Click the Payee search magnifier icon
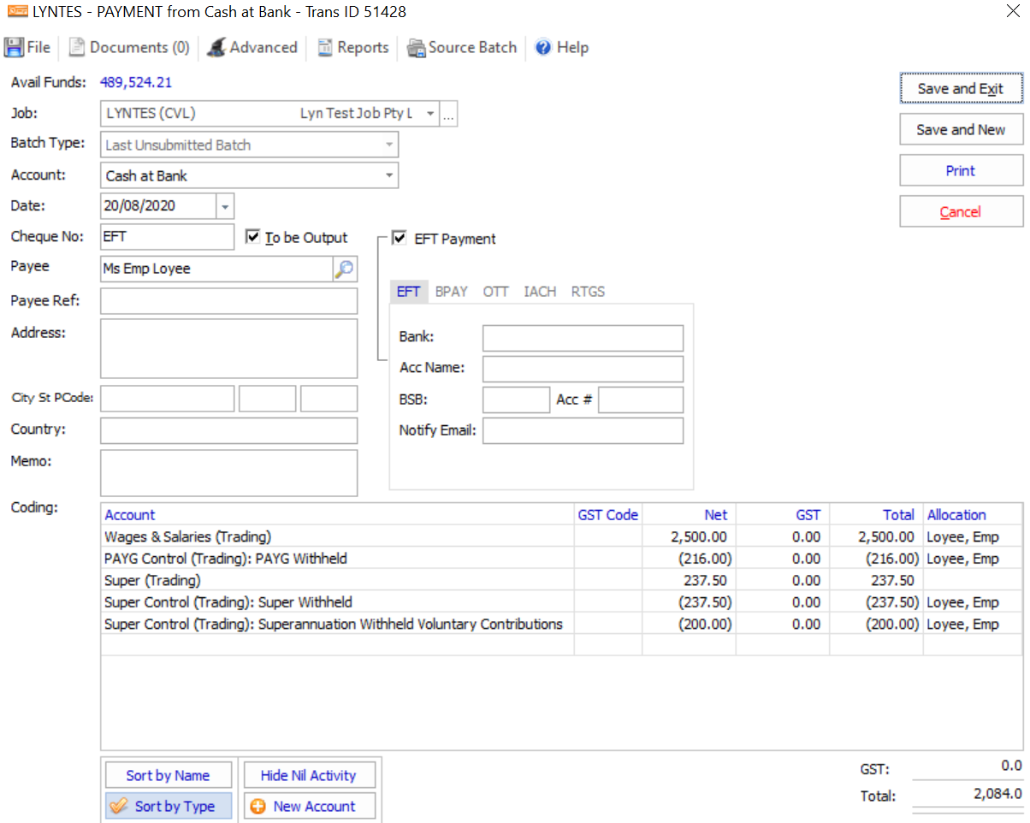Screen dimensions: 1030x823 pos(344,269)
